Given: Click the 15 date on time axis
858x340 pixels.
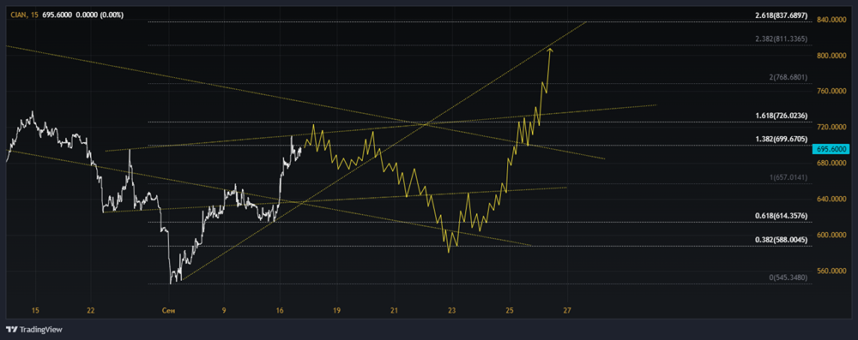Looking at the screenshot, I should click(35, 311).
